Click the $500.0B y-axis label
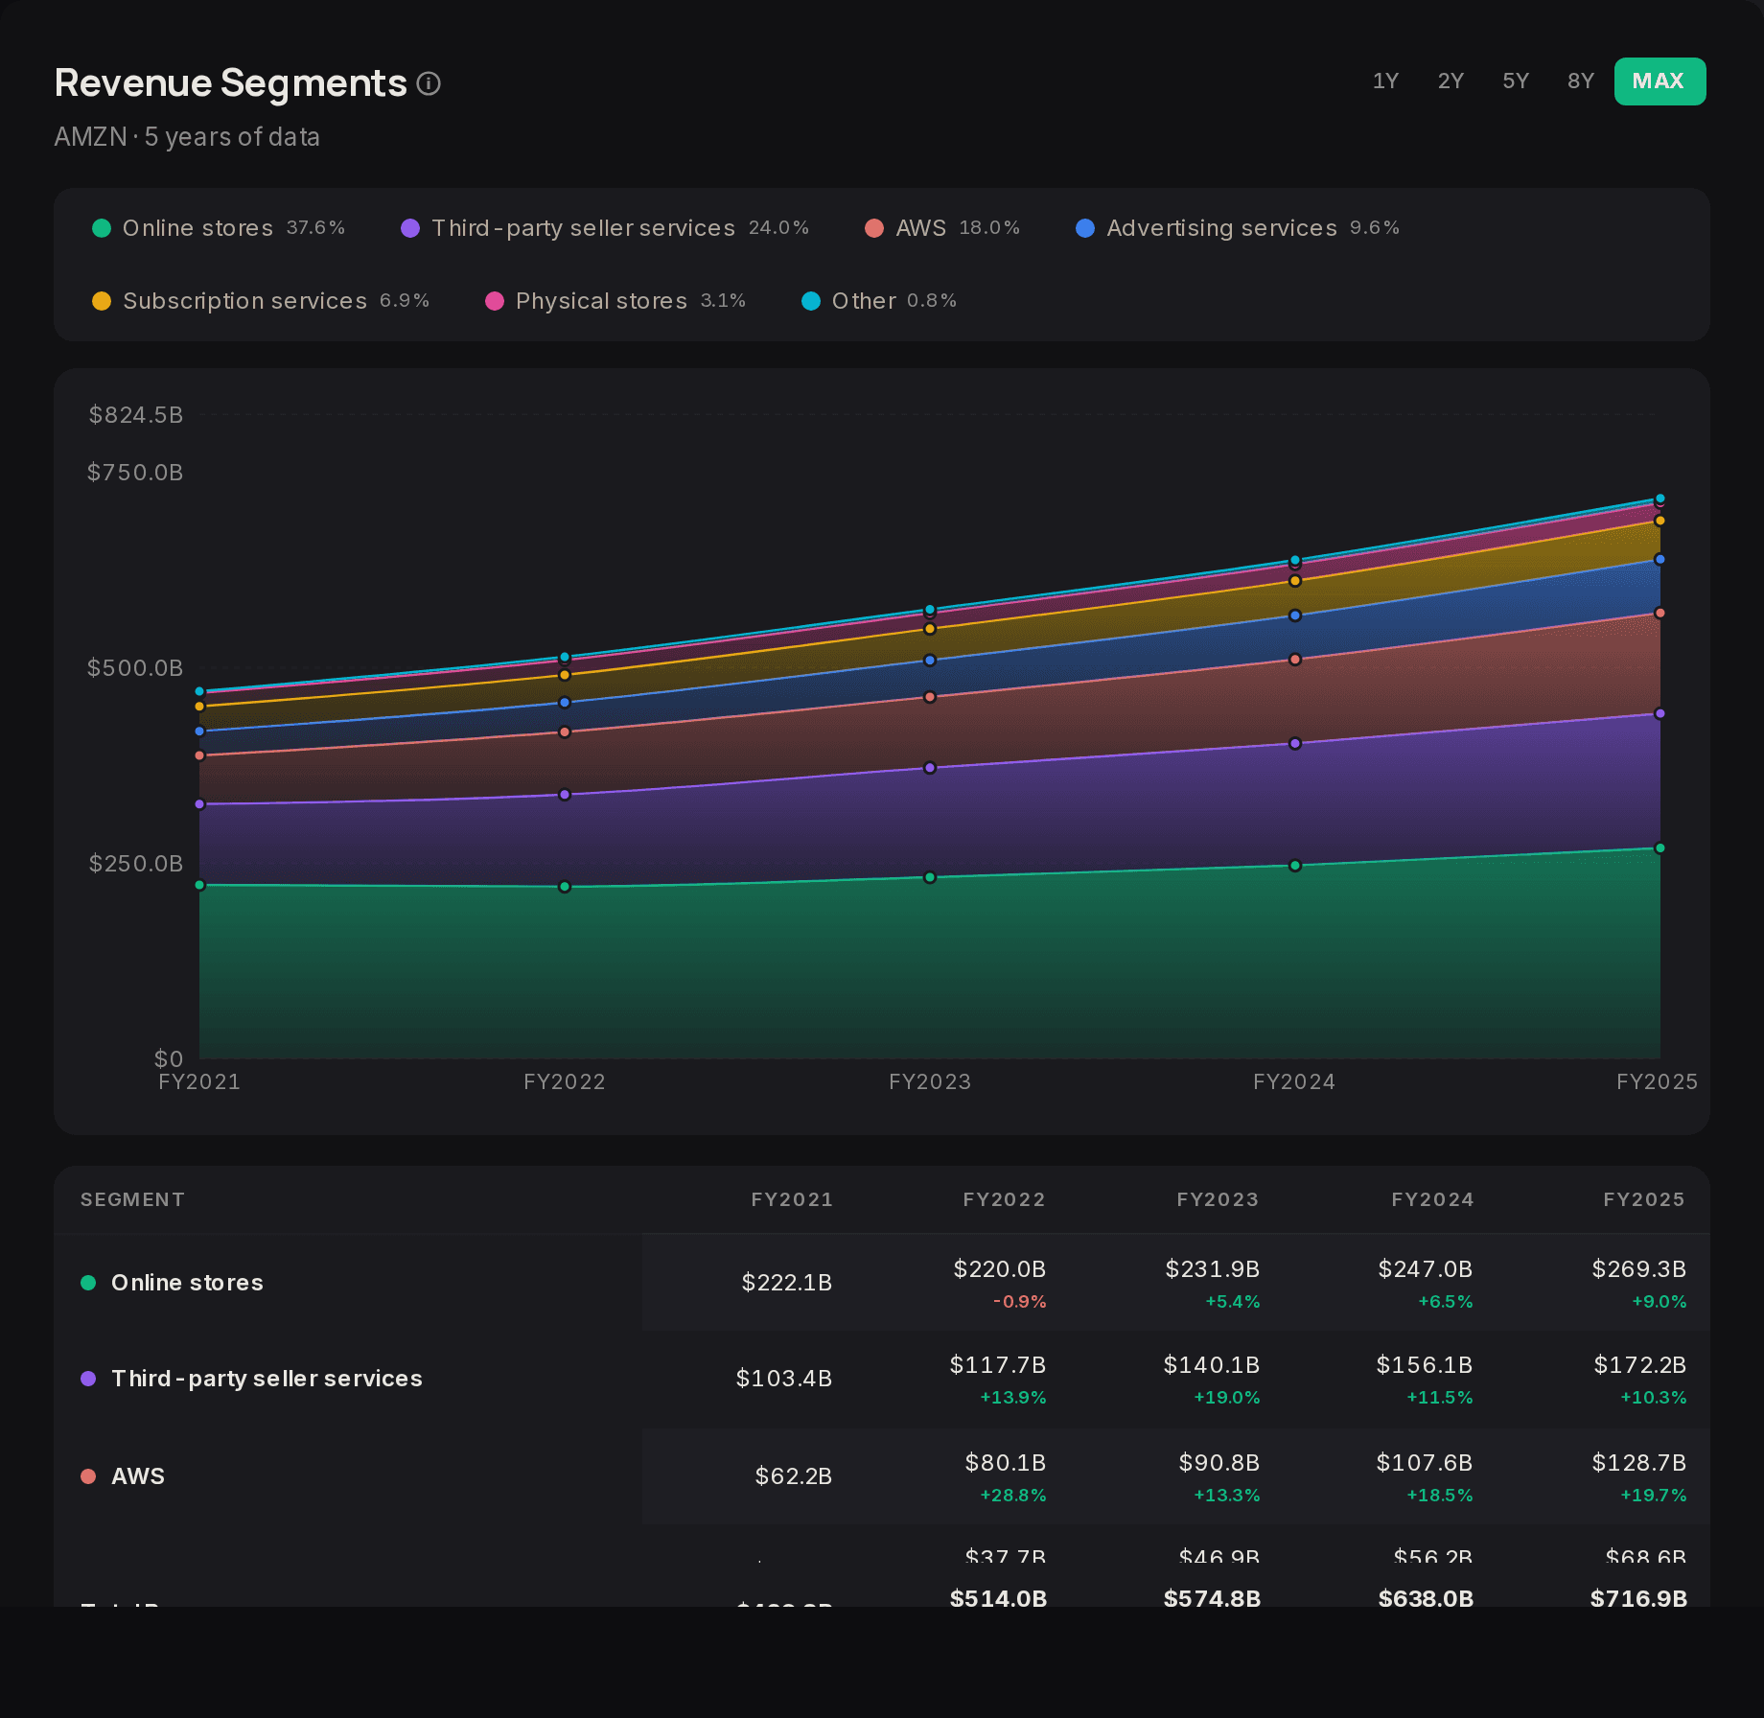The height and width of the screenshot is (1718, 1764). [135, 668]
